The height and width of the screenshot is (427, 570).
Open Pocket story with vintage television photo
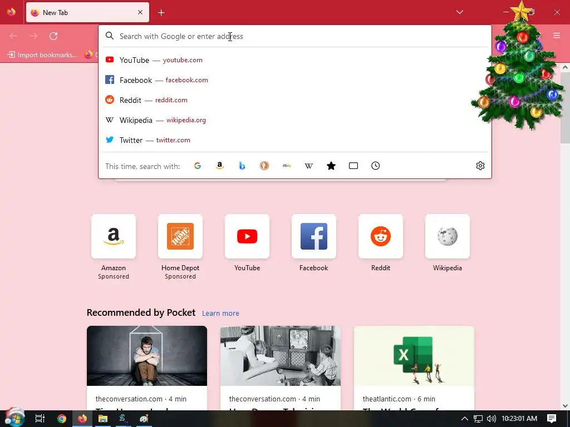(x=281, y=368)
